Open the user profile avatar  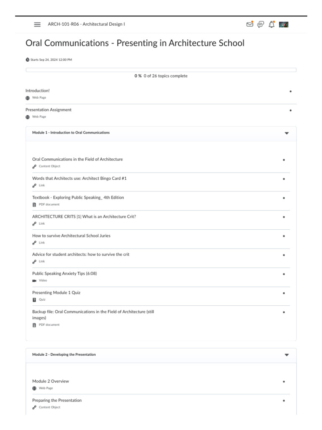[x=283, y=24]
